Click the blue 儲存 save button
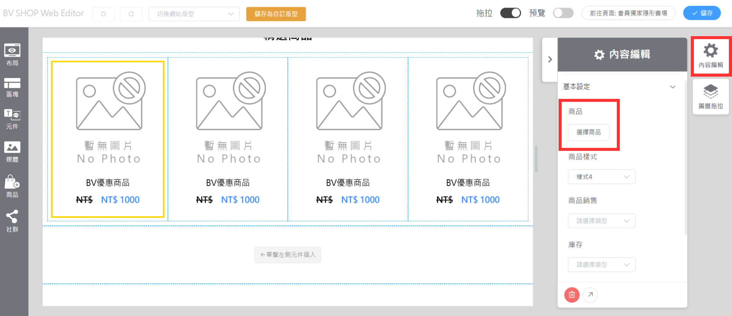This screenshot has height=316, width=732. pos(702,13)
